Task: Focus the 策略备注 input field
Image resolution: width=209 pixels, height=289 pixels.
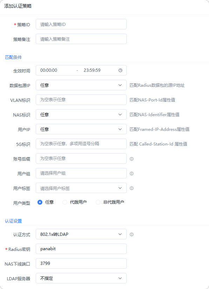Action: pos(81,39)
